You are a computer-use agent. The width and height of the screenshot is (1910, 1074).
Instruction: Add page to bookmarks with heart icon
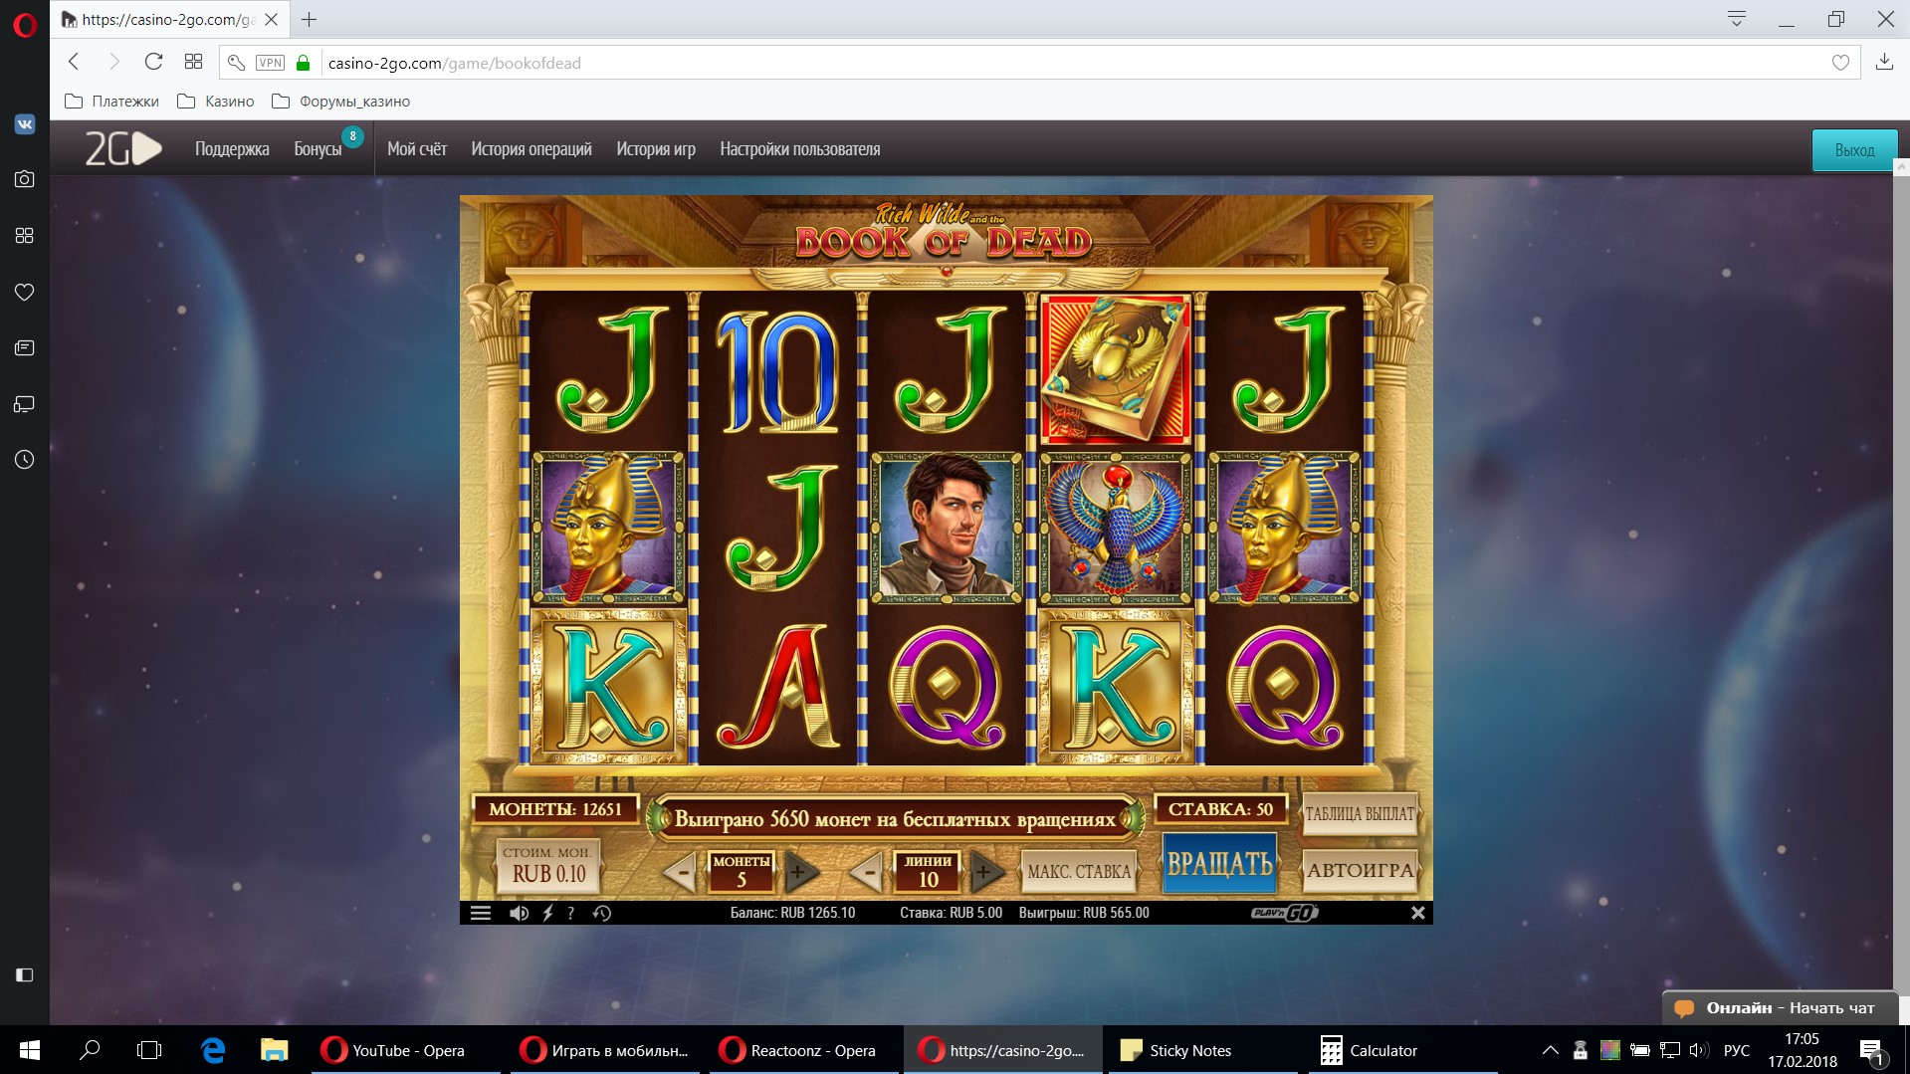[x=1840, y=63]
